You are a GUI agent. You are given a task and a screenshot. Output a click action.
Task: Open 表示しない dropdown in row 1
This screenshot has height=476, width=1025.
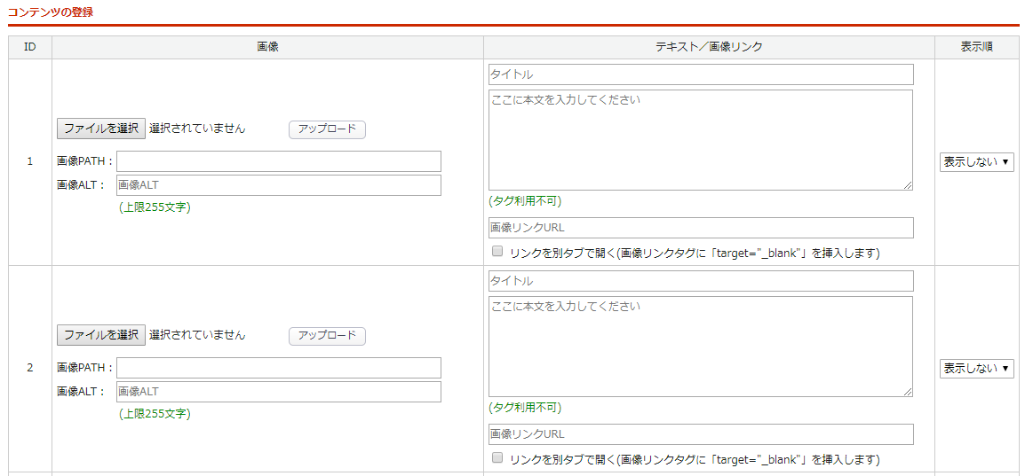tap(976, 162)
